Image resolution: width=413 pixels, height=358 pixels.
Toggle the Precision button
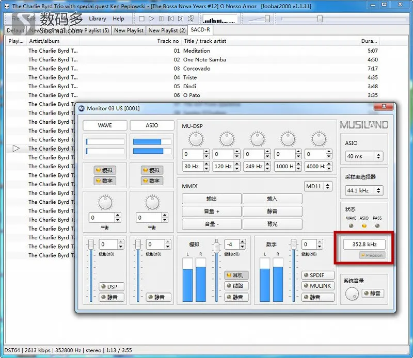pyautogui.click(x=372, y=255)
